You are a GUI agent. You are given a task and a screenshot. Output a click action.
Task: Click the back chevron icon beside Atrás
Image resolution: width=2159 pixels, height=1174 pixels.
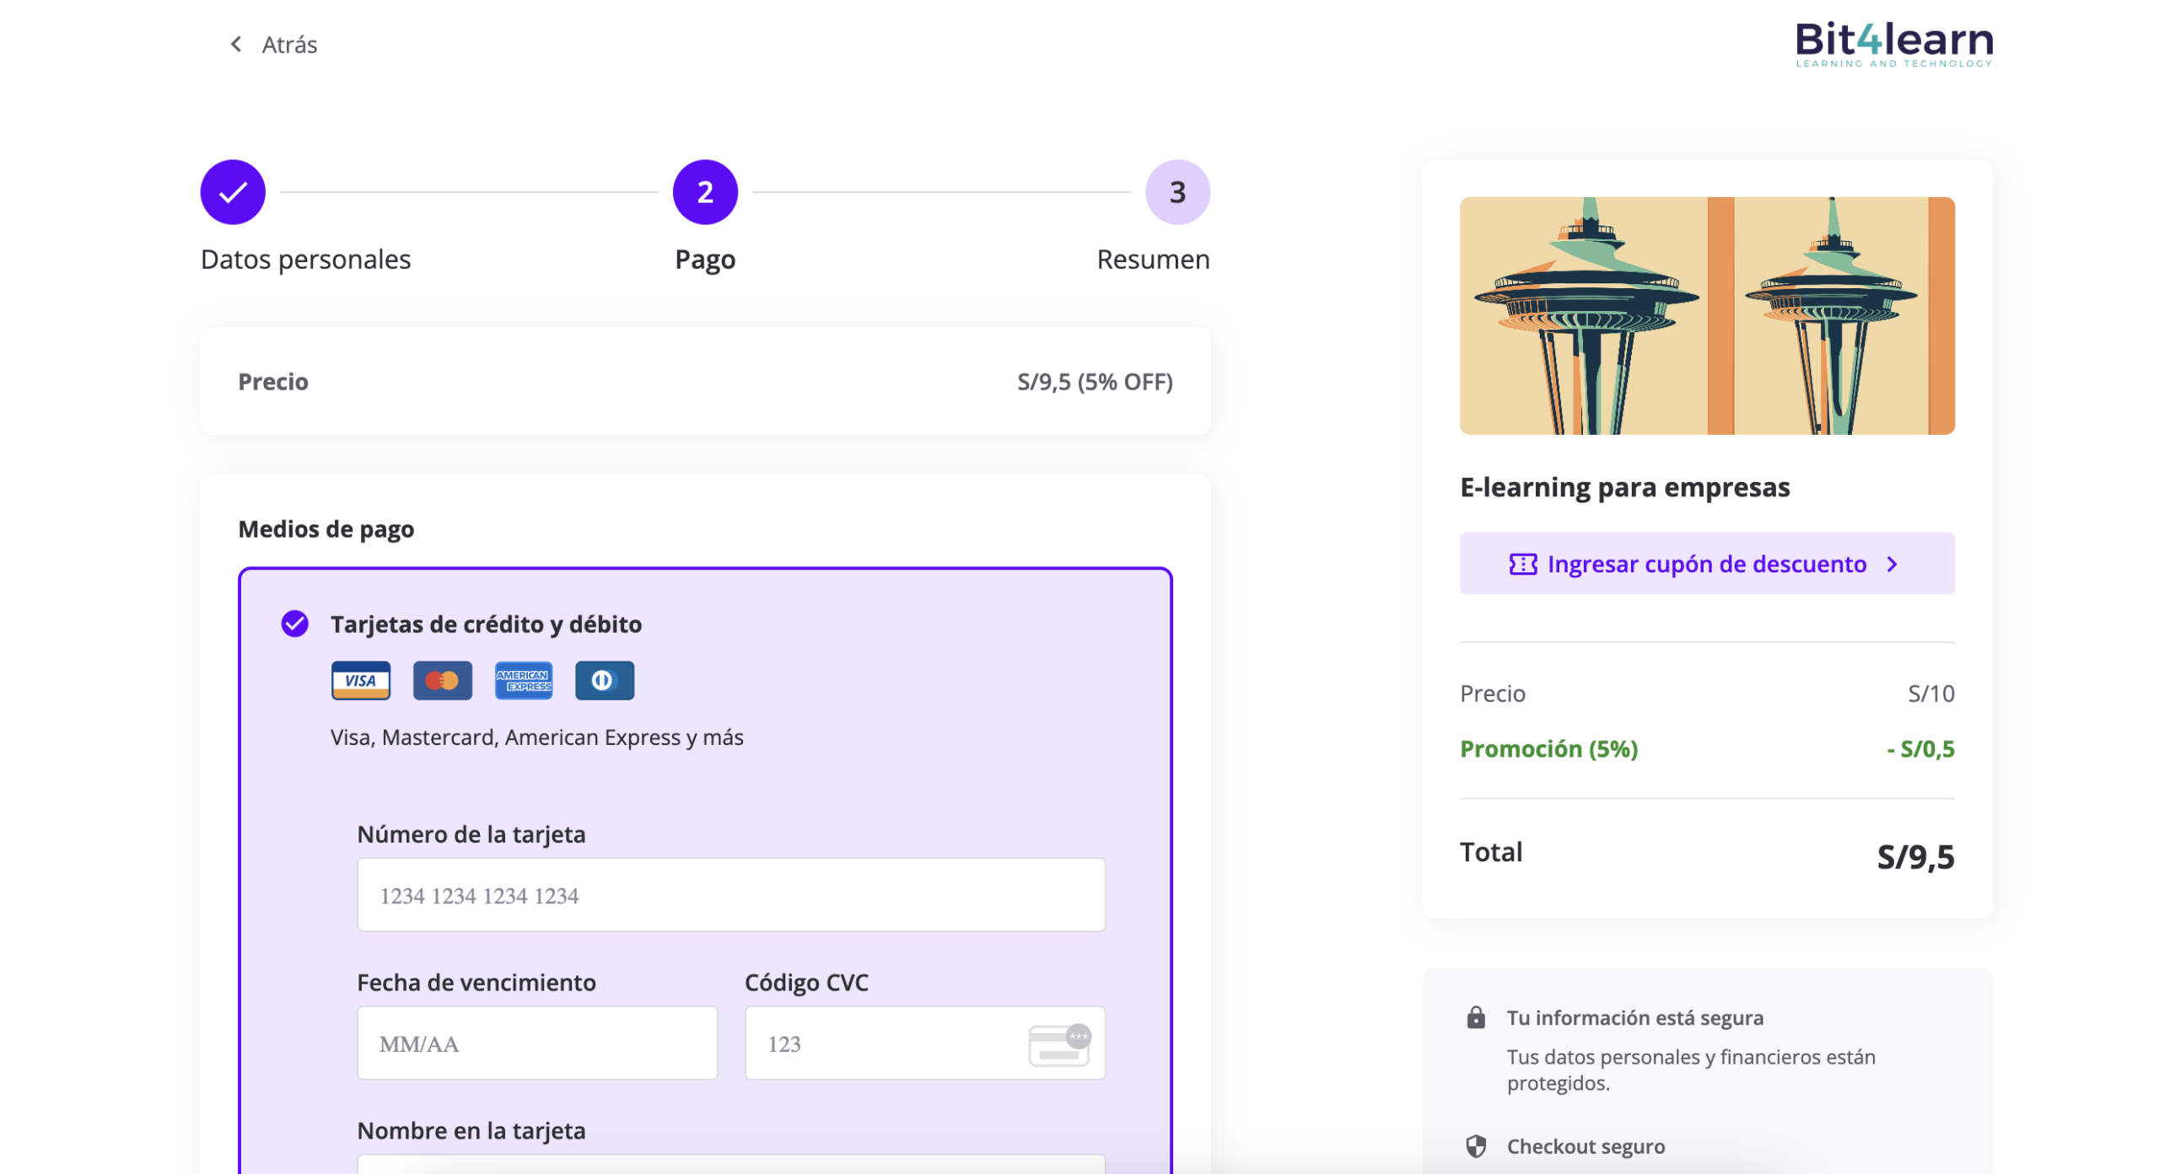236,44
